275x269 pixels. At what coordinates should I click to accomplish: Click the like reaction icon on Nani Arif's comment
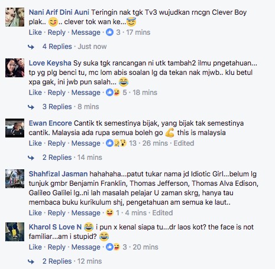[110, 32]
